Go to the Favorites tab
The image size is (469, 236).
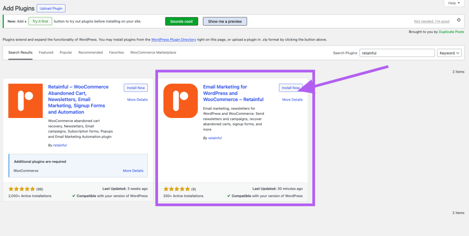[116, 53]
